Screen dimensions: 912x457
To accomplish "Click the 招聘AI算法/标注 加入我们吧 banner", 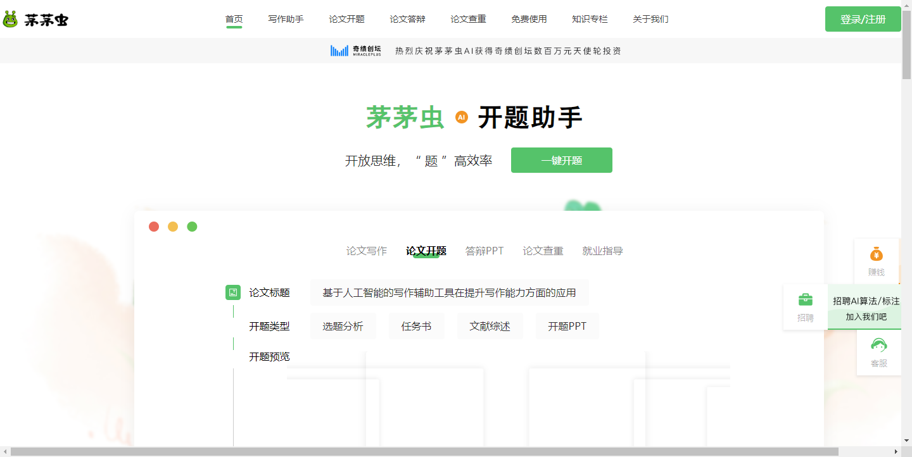I will [x=866, y=308].
